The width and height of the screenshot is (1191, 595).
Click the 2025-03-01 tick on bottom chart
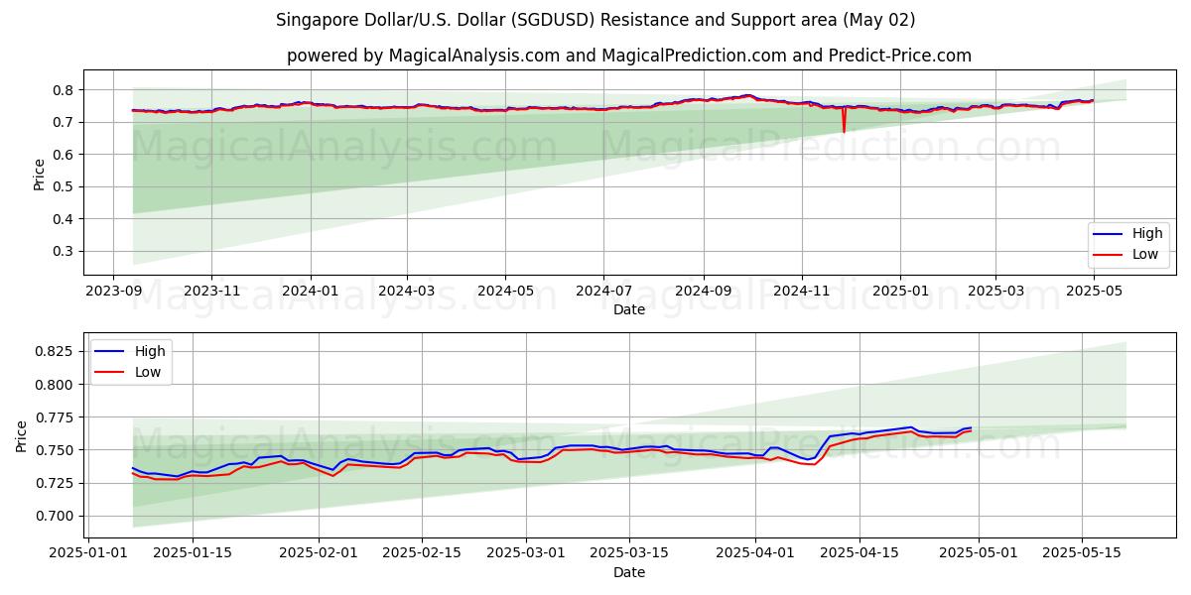pos(526,554)
